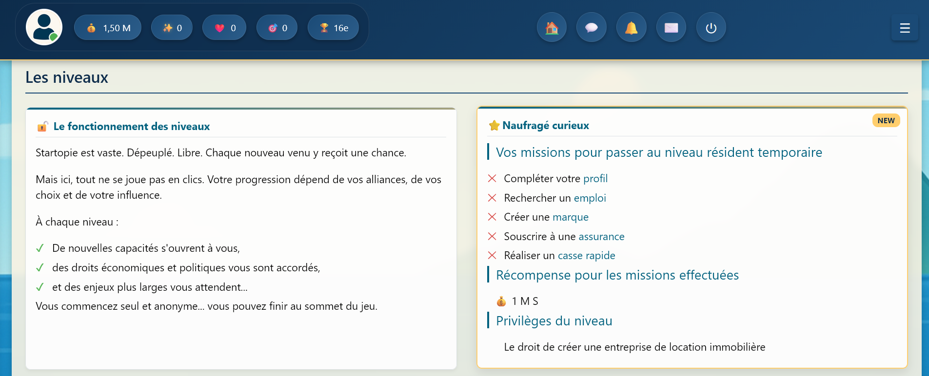Click the star icon beside Naufragé curieux
The width and height of the screenshot is (929, 376).
point(494,126)
